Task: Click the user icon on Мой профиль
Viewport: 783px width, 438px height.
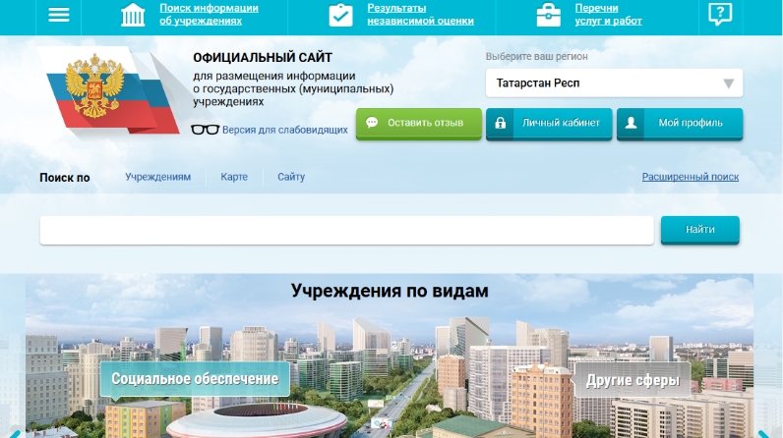Action: point(632,124)
